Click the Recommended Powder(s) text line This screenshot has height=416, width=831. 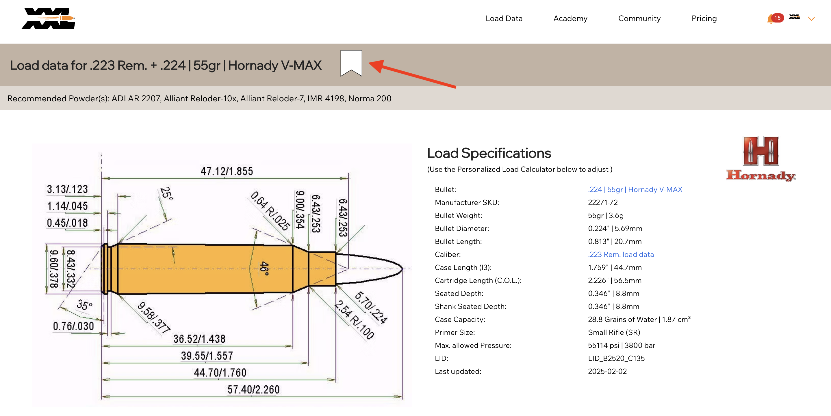[199, 98]
